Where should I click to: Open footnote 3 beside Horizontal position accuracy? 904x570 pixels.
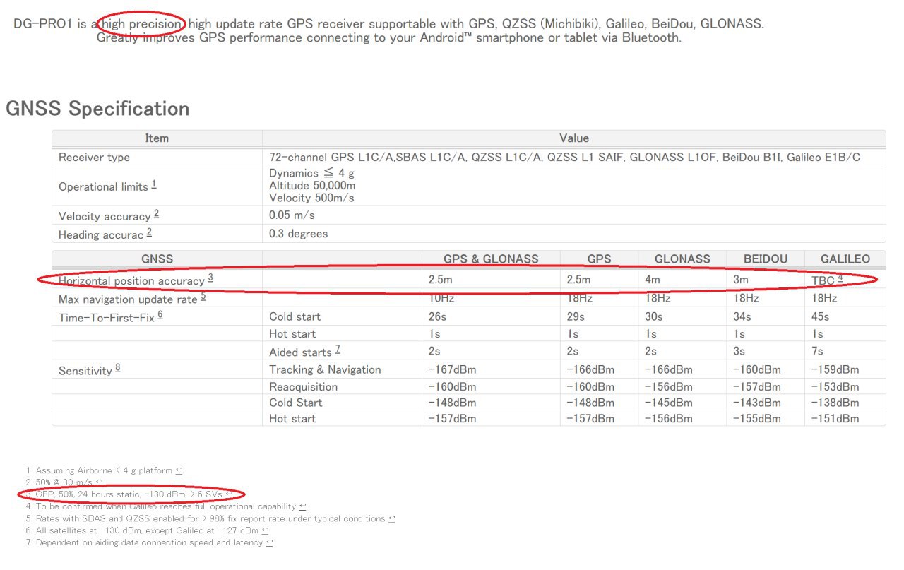pos(210,279)
